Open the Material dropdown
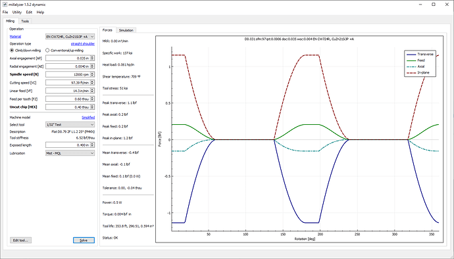 pyautogui.click(x=70, y=37)
